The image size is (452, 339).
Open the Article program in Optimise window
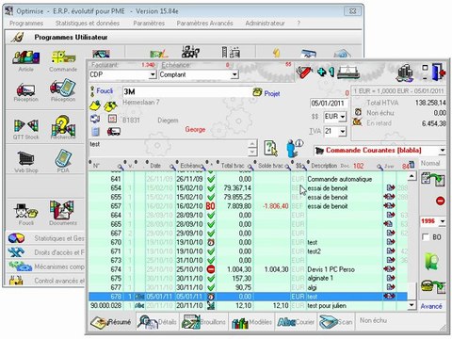[25, 60]
